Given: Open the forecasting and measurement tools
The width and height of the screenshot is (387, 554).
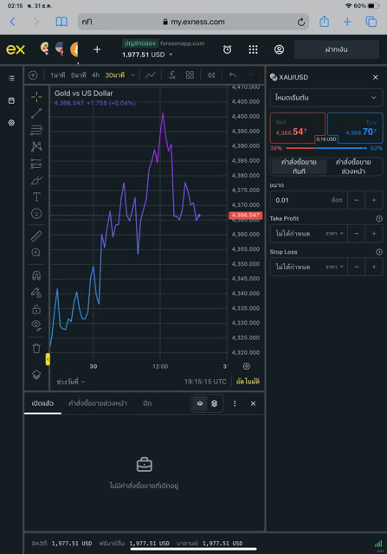Looking at the screenshot, I should (x=36, y=164).
